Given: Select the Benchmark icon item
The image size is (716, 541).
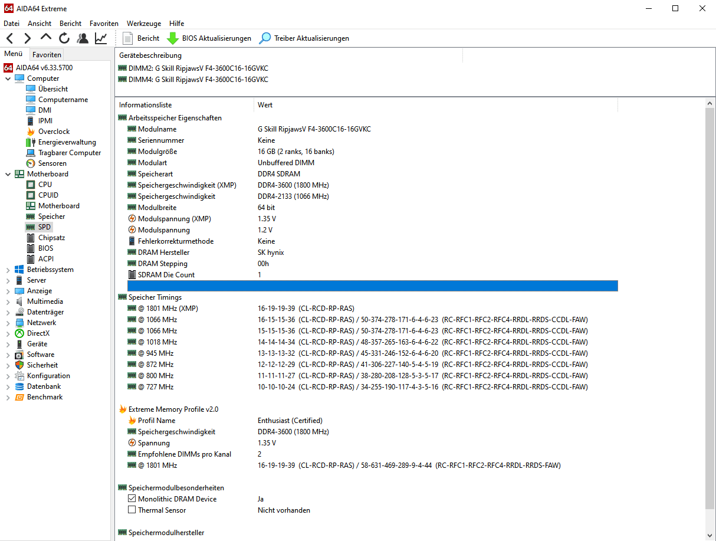Looking at the screenshot, I should point(45,397).
